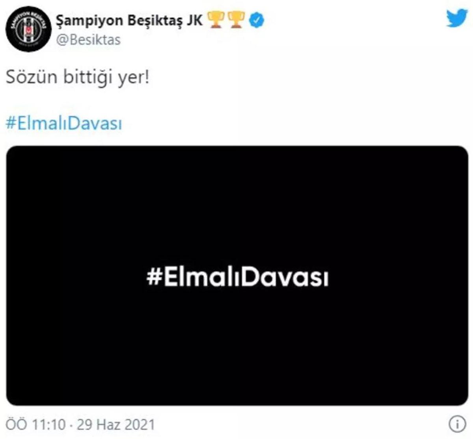Open the ÖÖ 11:10 timestamp
This screenshot has width=473, height=439.
36,424
